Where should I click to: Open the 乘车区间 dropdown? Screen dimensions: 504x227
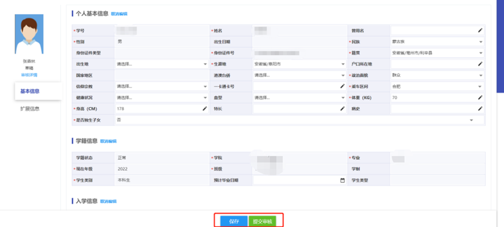click(437, 86)
